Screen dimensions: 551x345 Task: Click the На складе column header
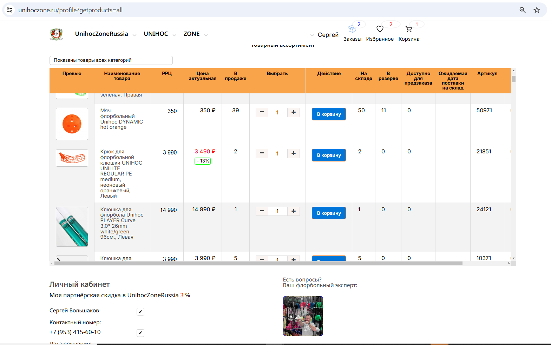click(363, 76)
